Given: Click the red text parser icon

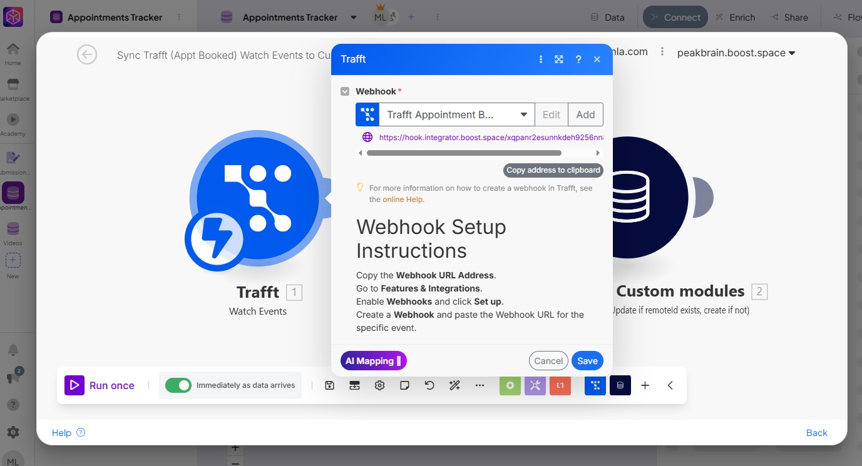Looking at the screenshot, I should [560, 385].
